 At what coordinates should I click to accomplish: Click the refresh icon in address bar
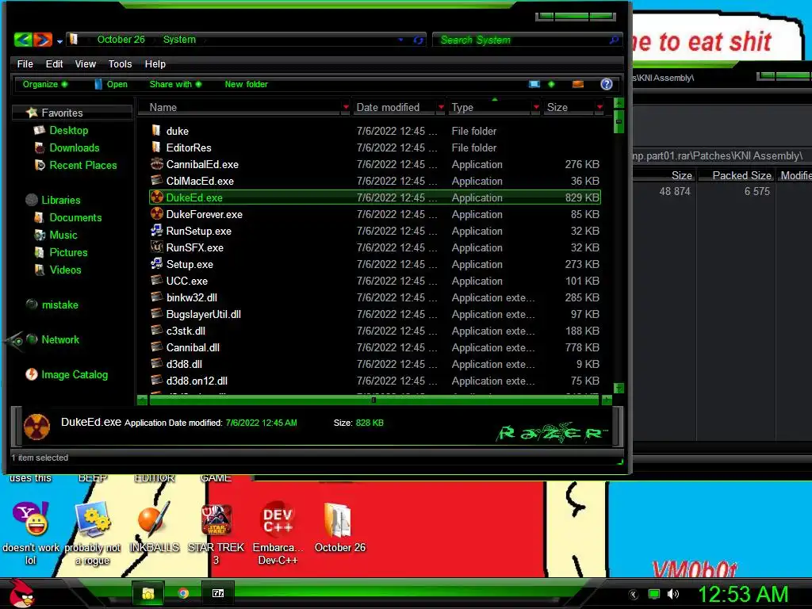tap(419, 40)
